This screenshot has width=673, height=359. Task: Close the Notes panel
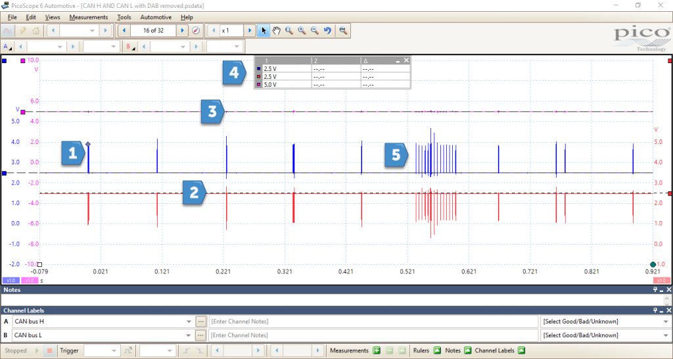(668, 290)
